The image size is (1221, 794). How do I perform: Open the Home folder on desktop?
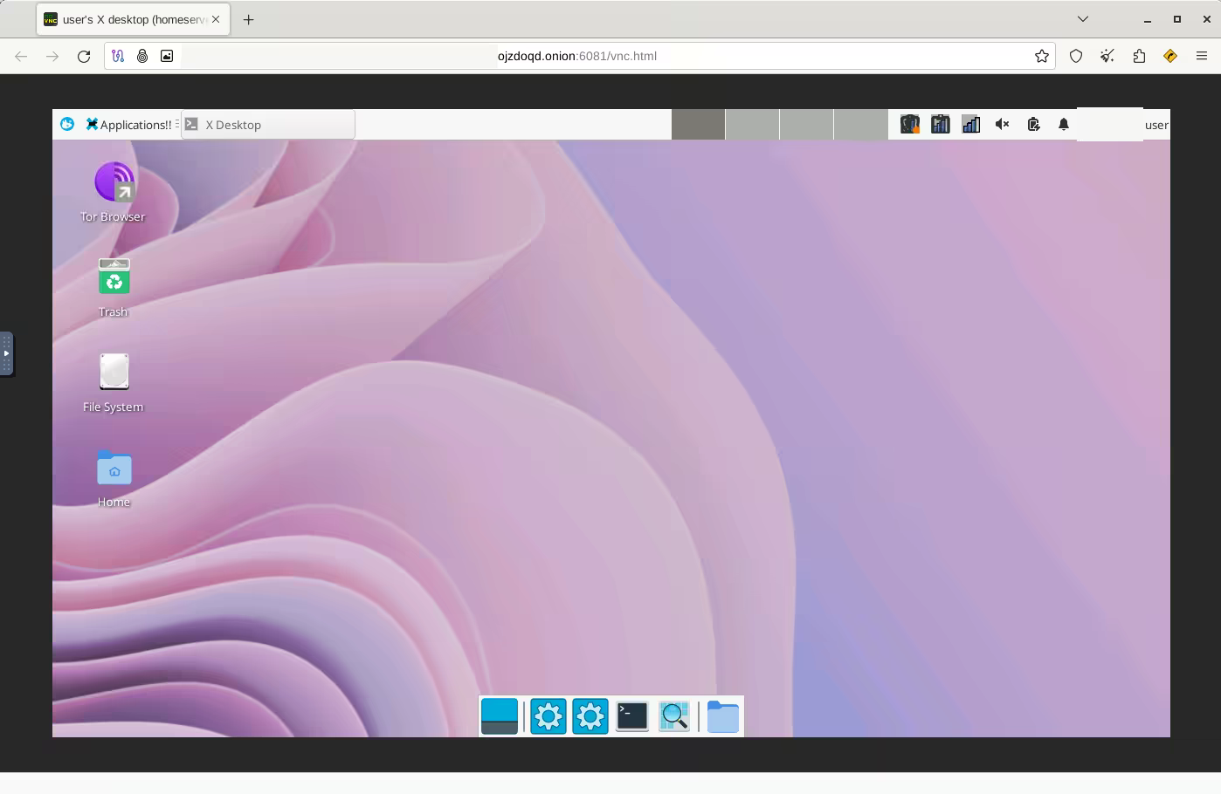point(114,469)
